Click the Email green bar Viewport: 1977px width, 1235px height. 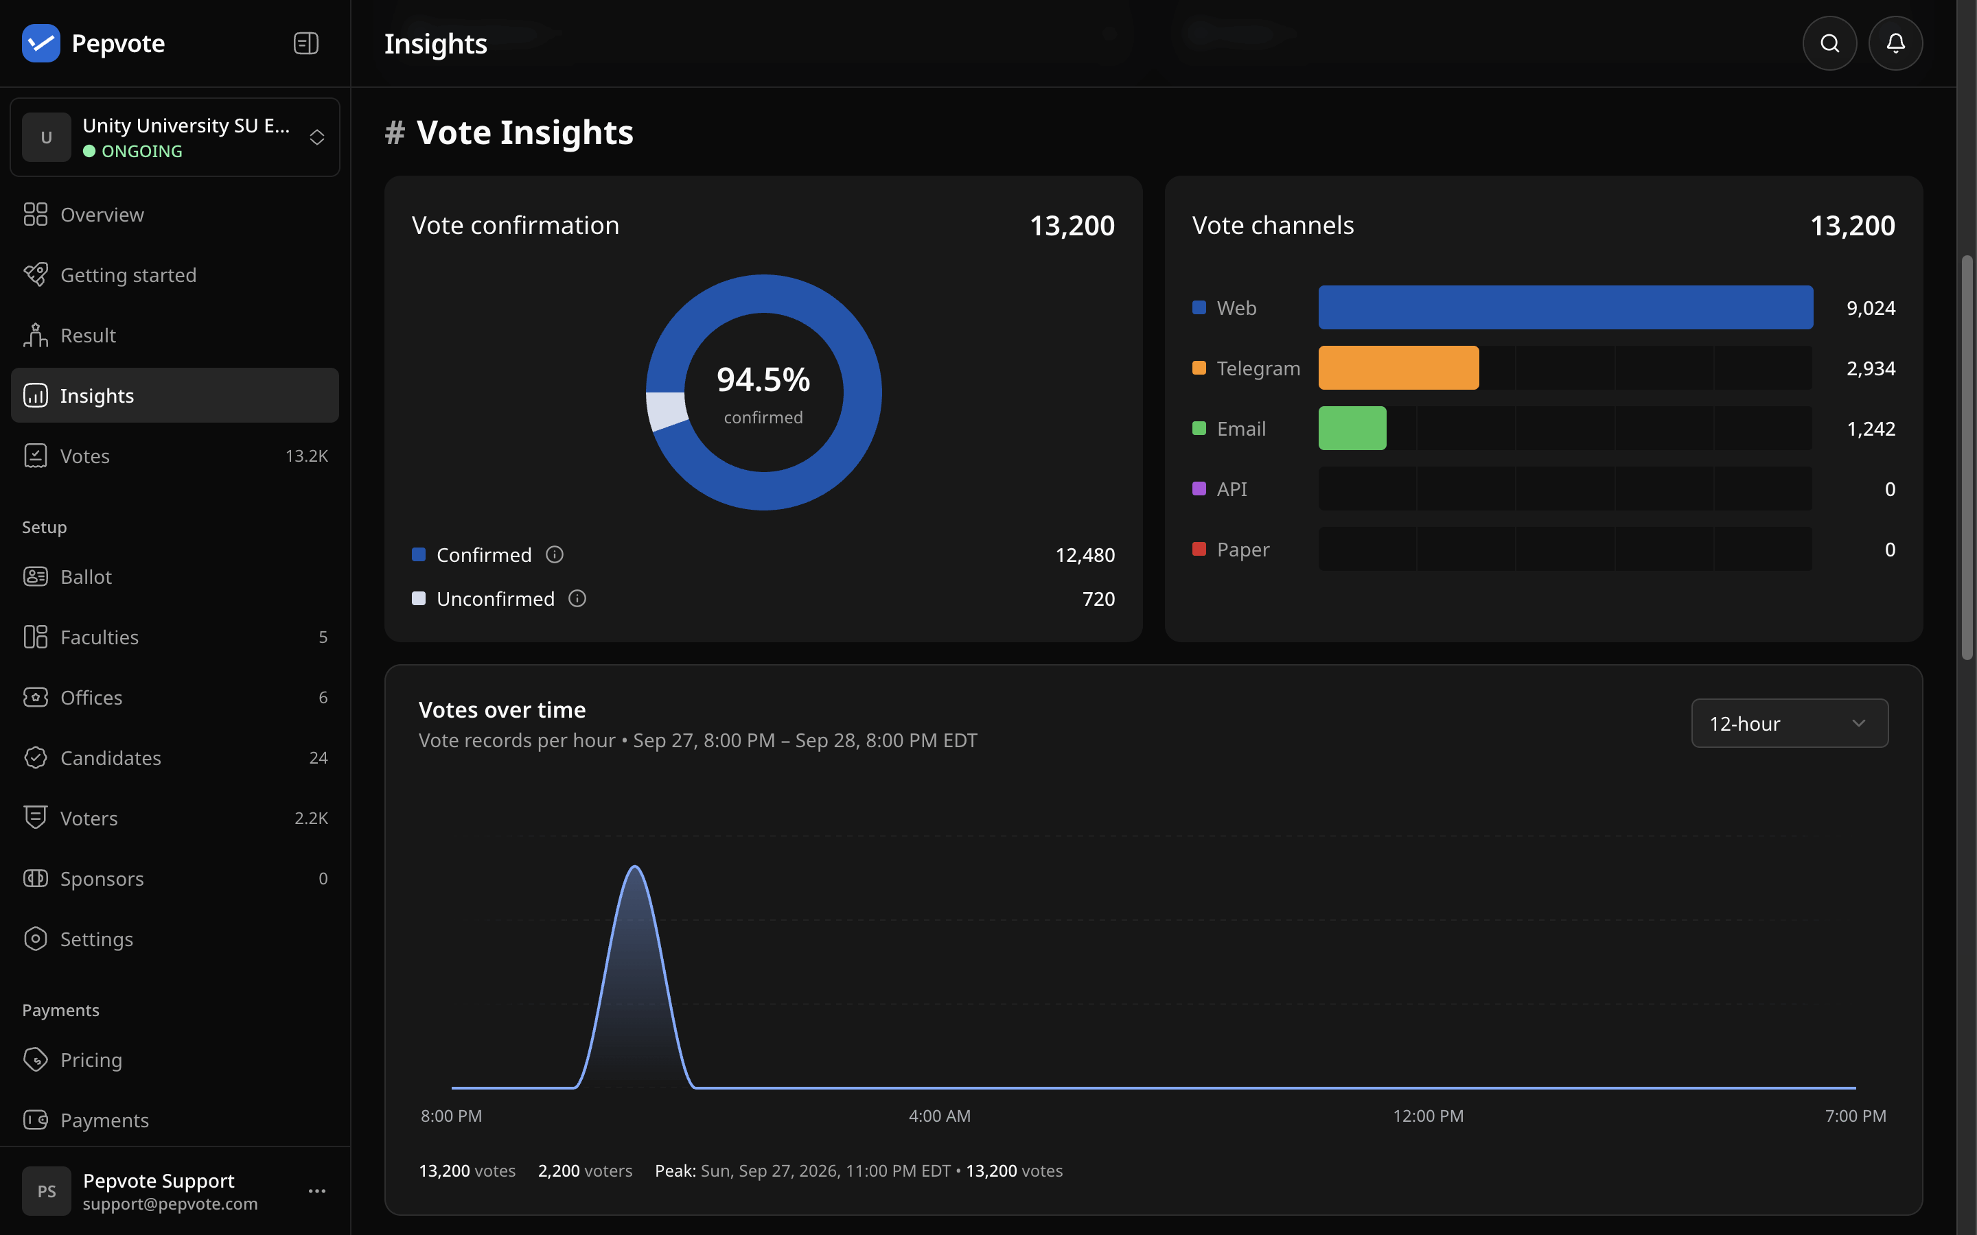point(1352,428)
